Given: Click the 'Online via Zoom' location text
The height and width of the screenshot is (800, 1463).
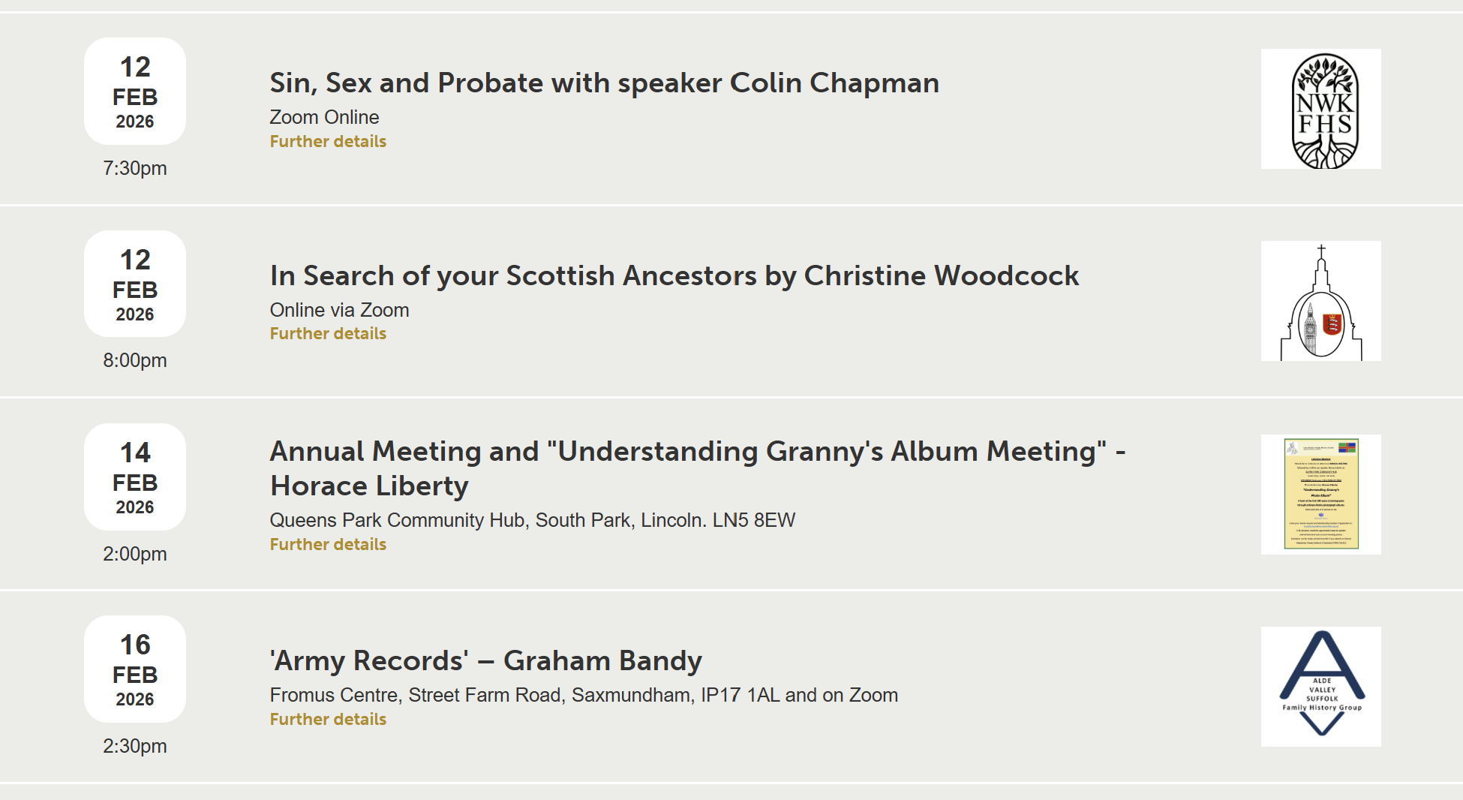Looking at the screenshot, I should pos(339,310).
